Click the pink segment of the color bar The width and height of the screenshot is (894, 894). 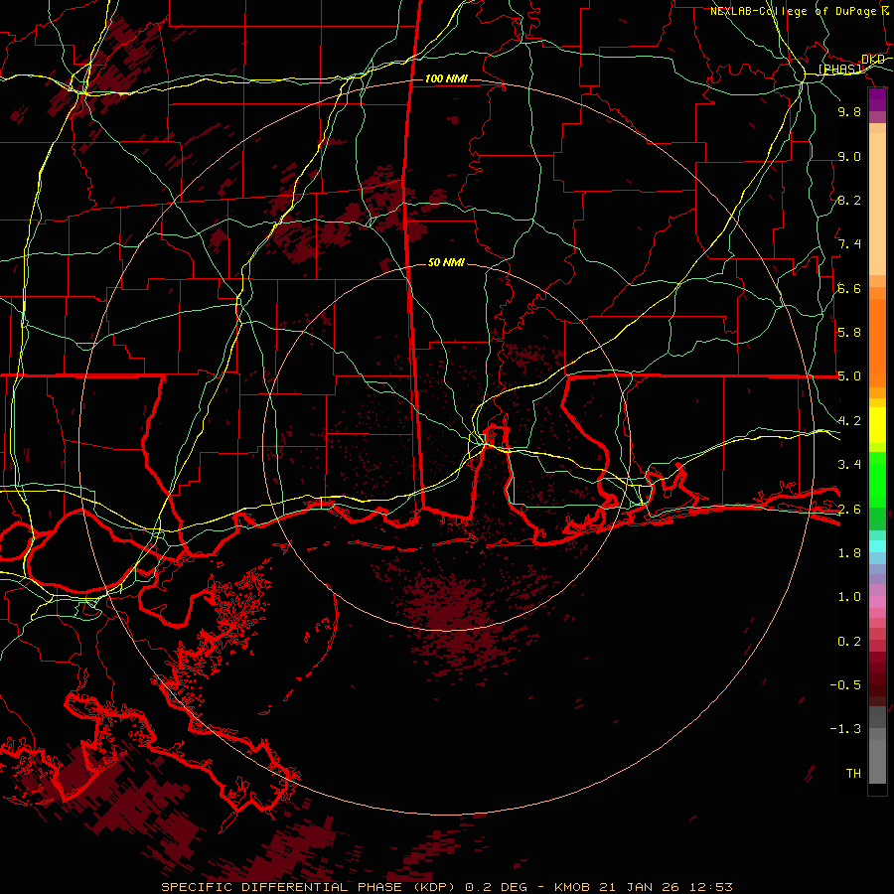click(877, 602)
